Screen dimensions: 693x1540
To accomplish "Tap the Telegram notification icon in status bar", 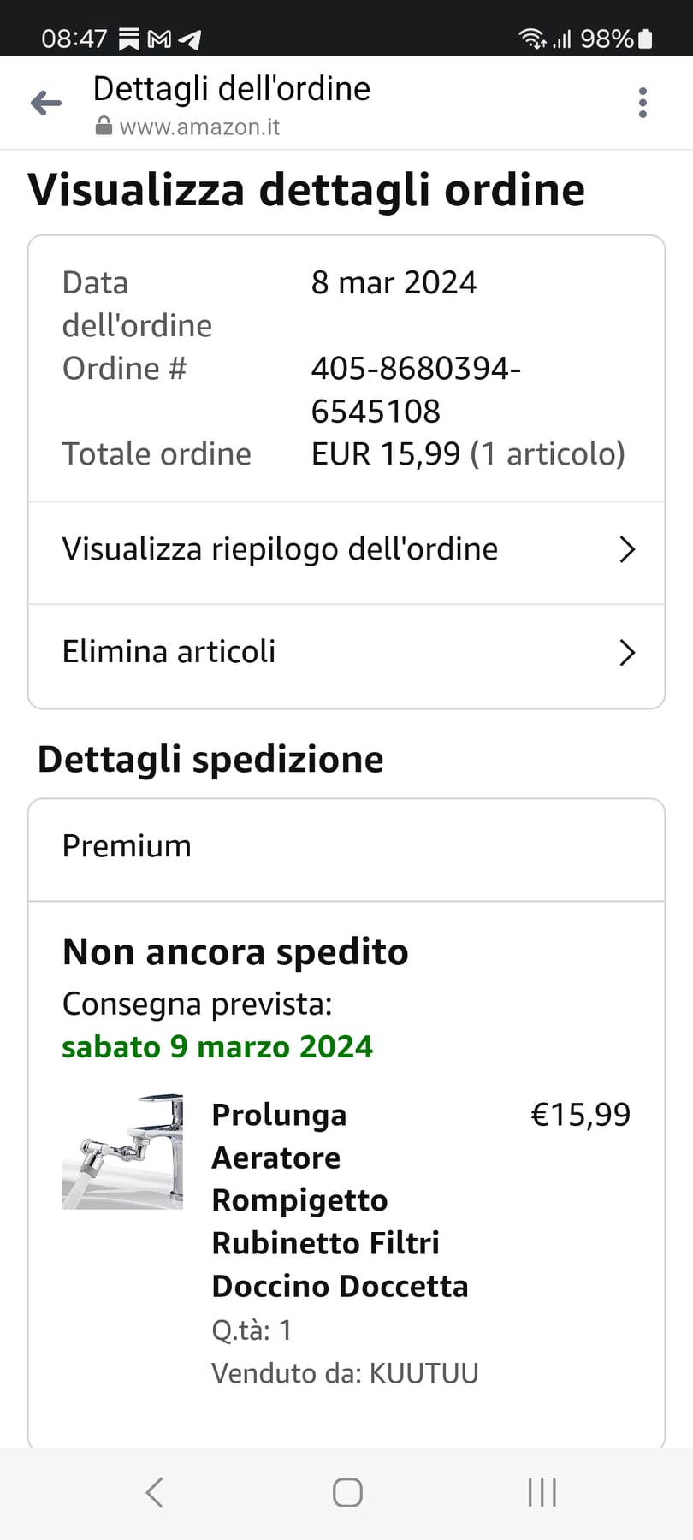I will coord(190,39).
